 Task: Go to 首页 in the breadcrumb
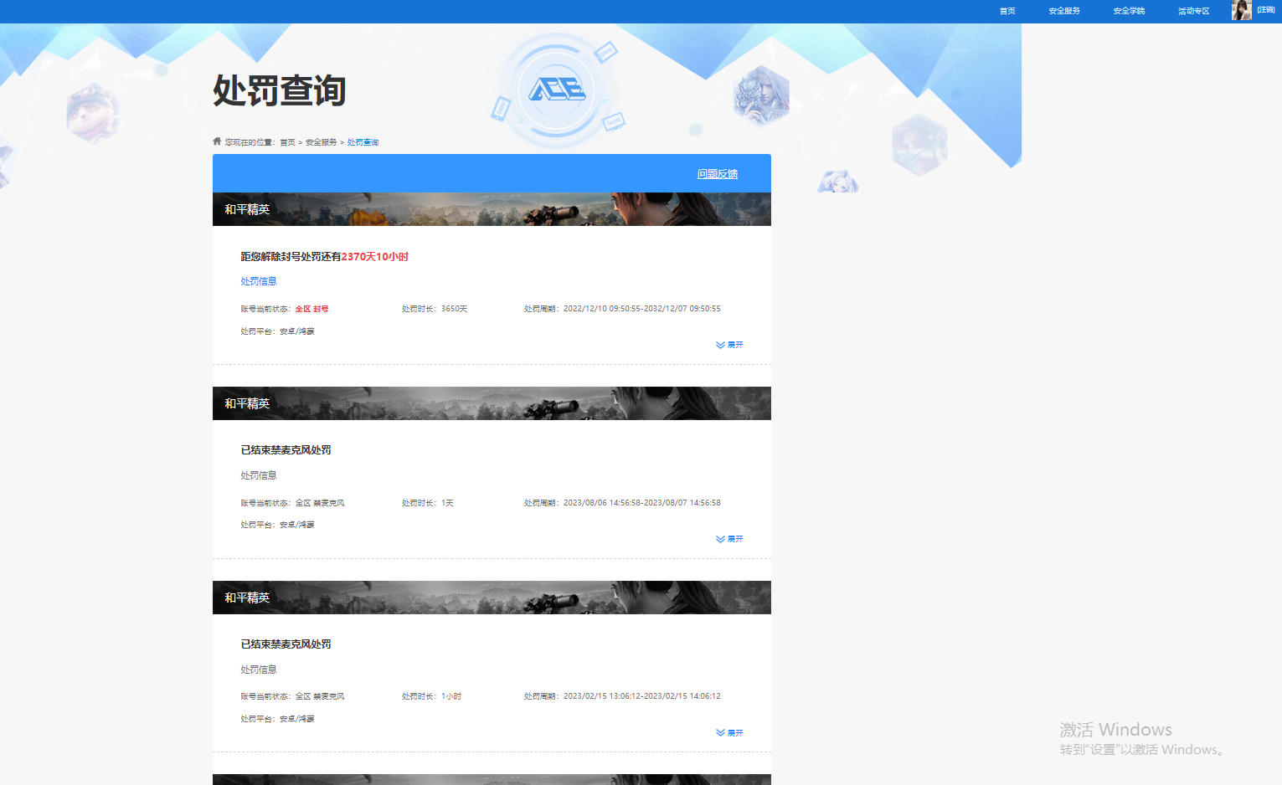click(287, 142)
